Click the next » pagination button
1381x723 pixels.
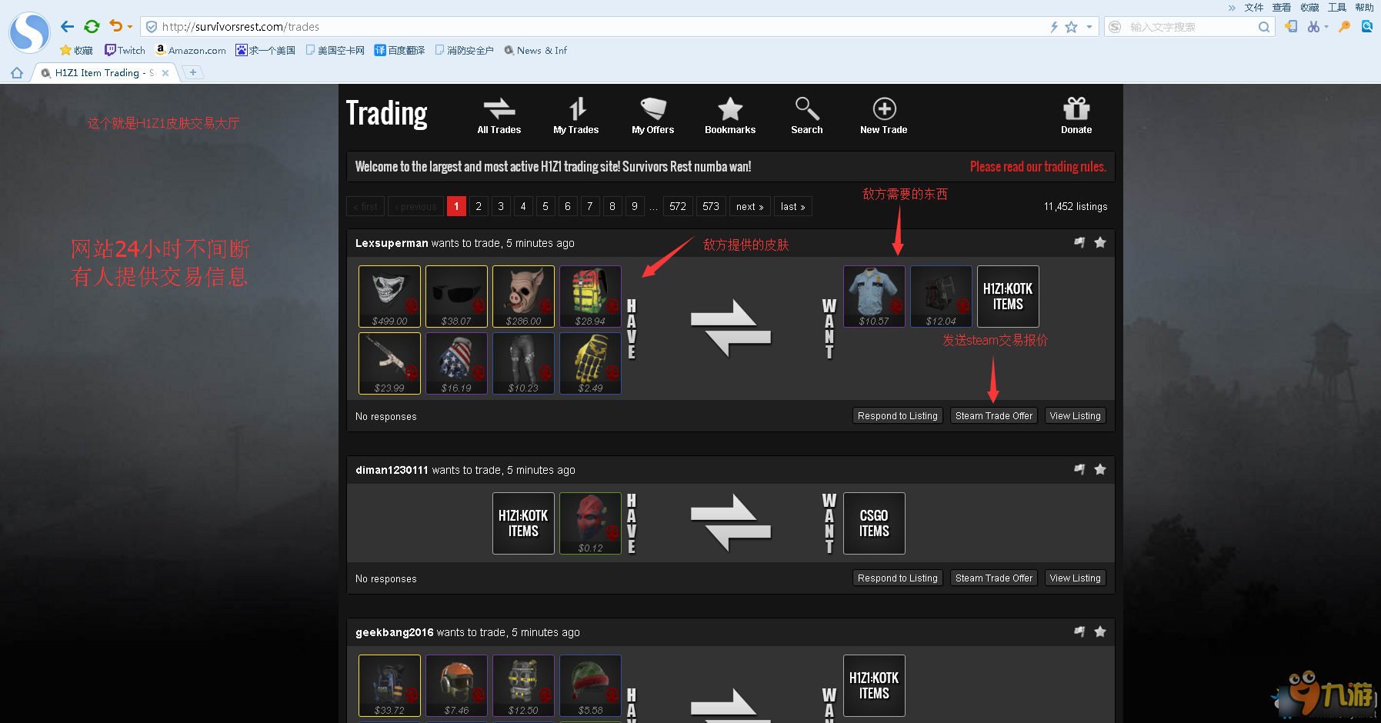click(750, 206)
